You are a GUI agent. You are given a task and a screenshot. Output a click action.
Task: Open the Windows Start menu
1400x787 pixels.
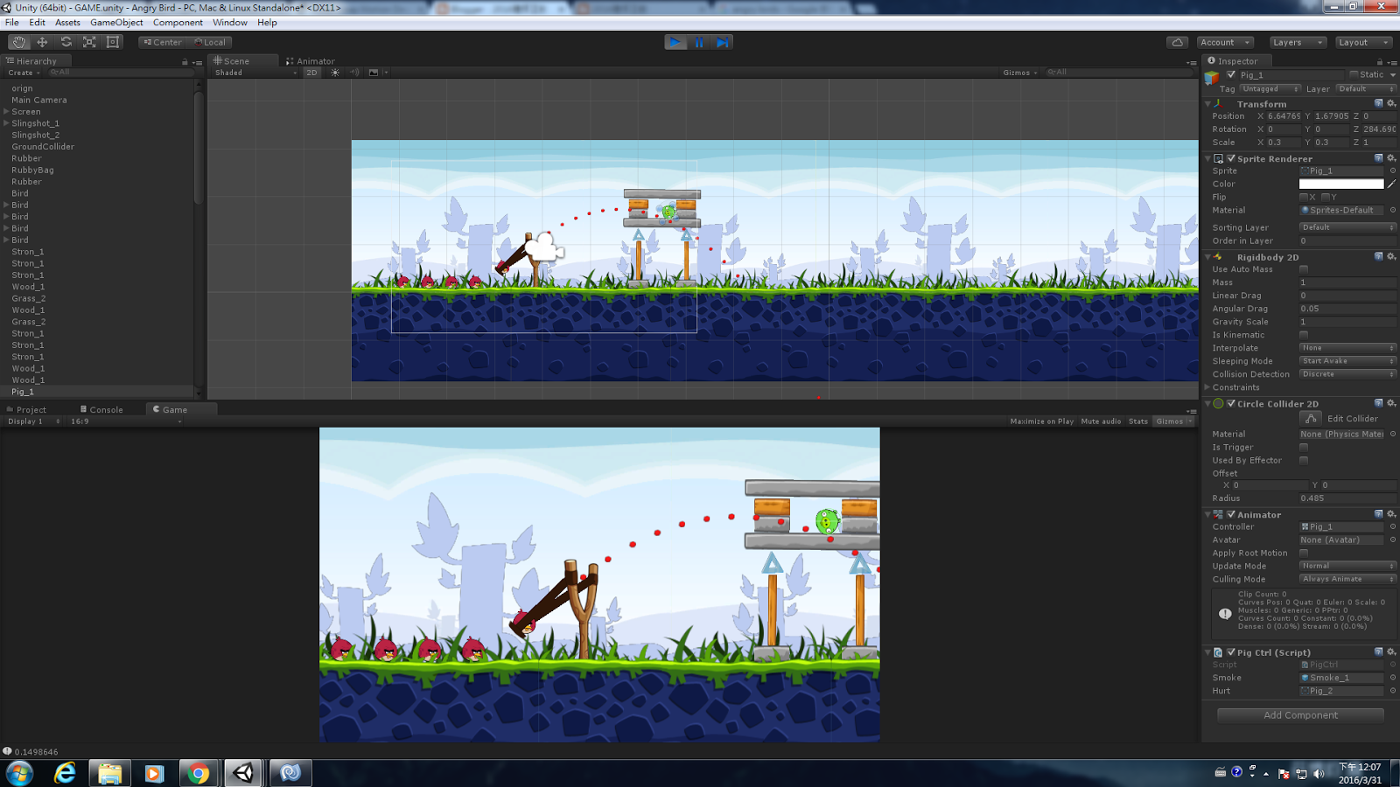coord(19,773)
